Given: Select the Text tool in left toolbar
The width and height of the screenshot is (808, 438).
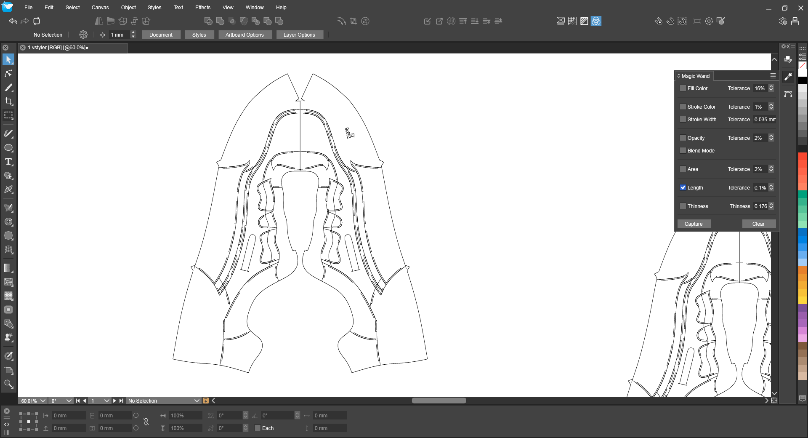Looking at the screenshot, I should click(8, 162).
